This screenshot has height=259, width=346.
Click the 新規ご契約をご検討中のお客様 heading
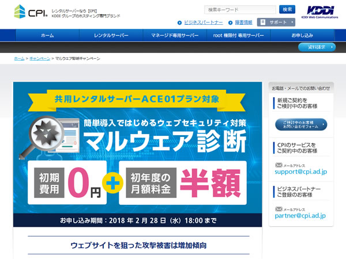297,103
